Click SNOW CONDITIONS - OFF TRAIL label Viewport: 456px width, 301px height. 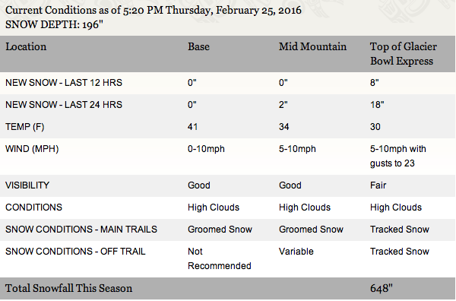pyautogui.click(x=75, y=252)
